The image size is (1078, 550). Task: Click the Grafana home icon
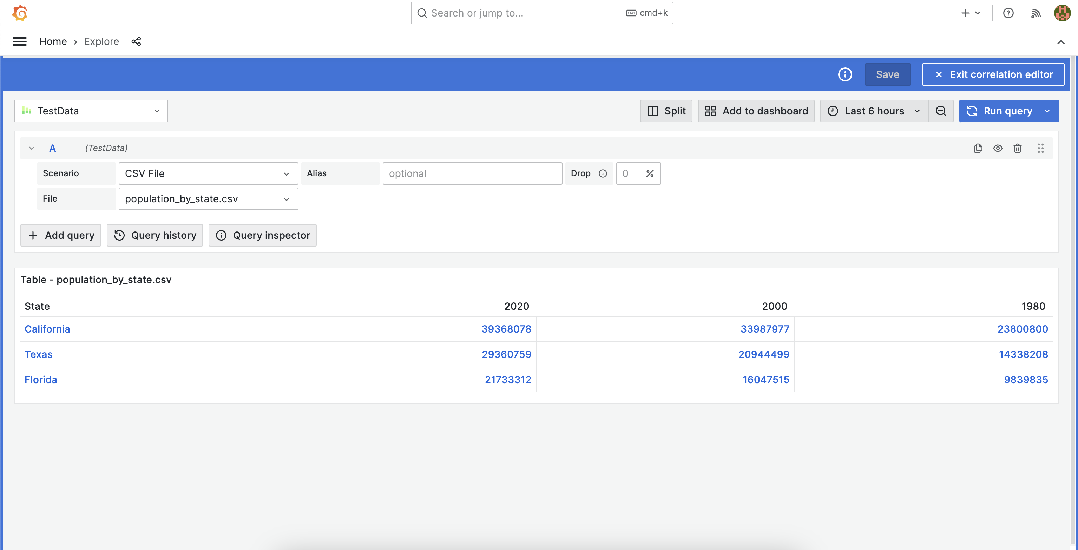tap(19, 13)
